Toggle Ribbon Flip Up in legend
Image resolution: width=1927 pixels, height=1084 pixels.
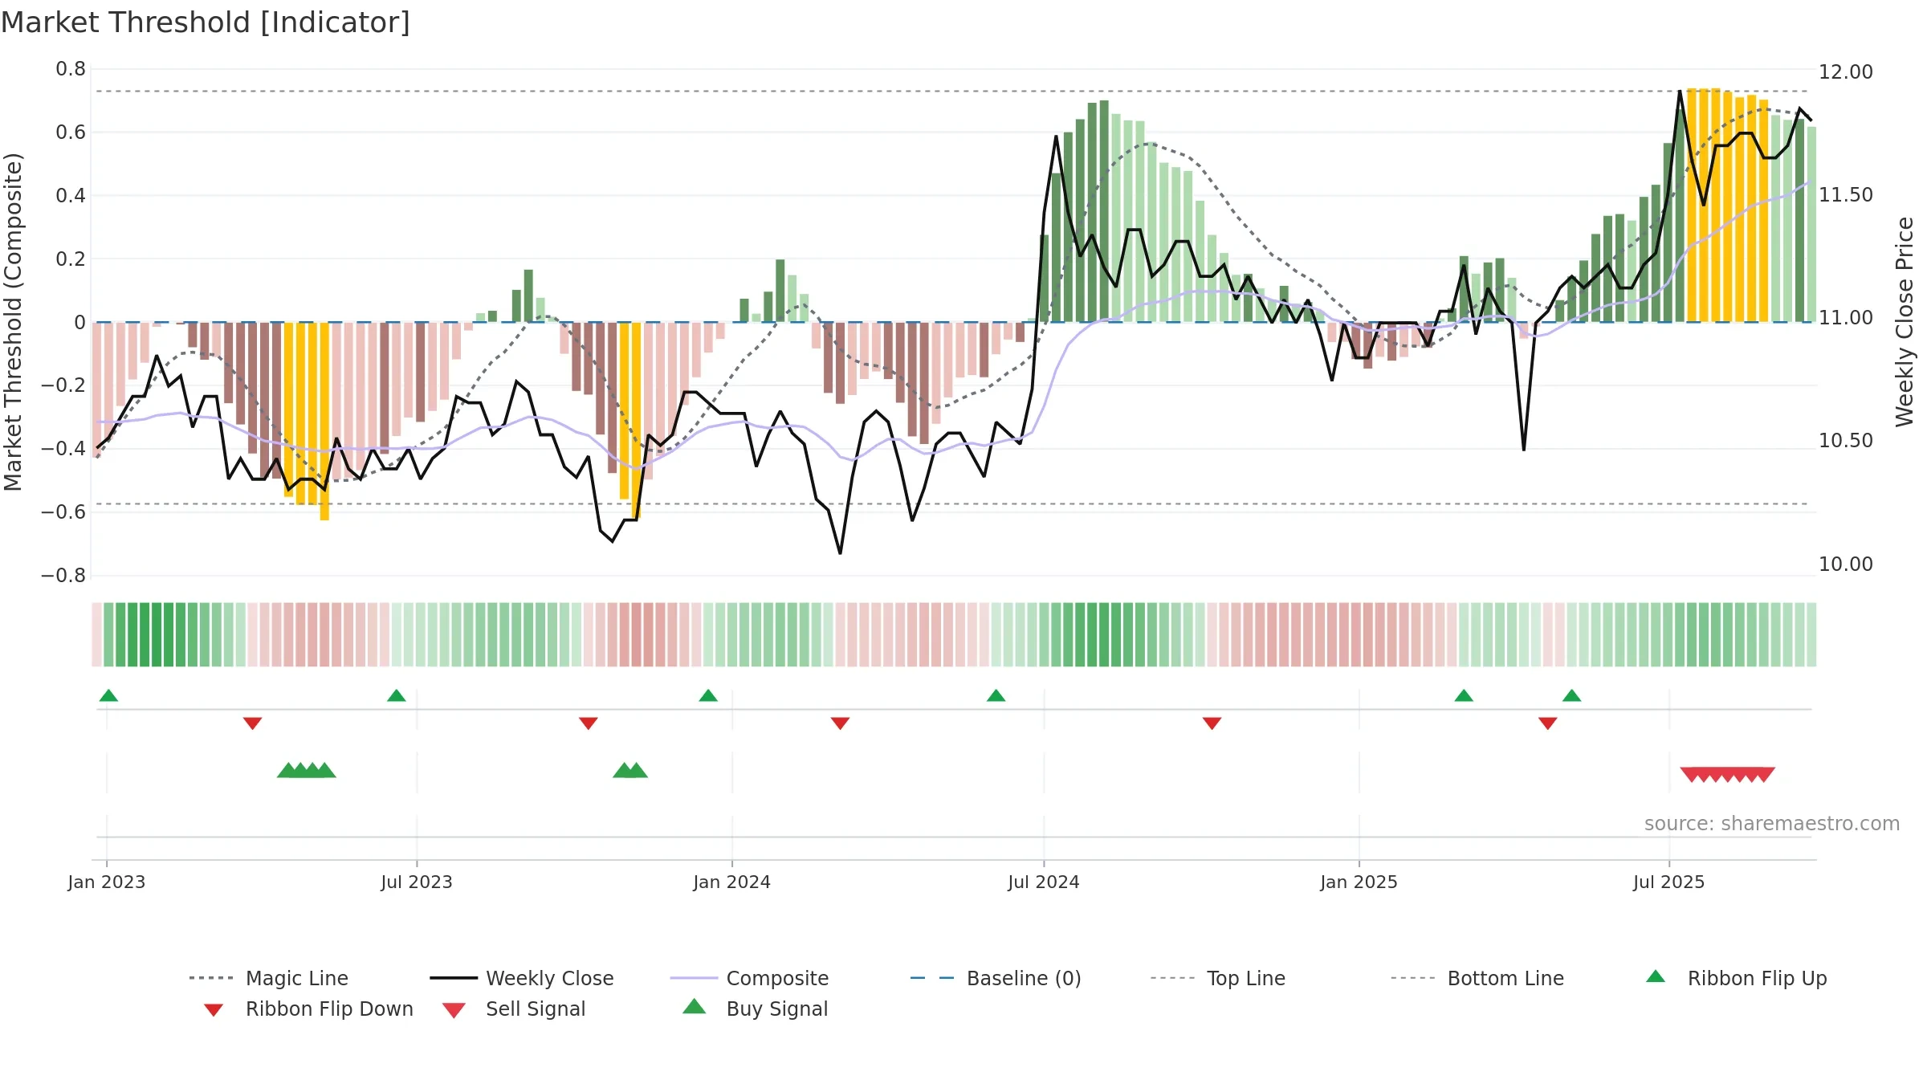click(x=1736, y=978)
